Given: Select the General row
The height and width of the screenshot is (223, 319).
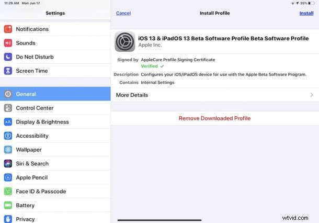Looking at the screenshot, I should (55, 94).
